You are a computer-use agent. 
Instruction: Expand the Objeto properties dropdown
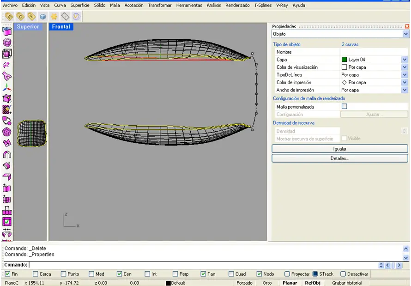[405, 34]
